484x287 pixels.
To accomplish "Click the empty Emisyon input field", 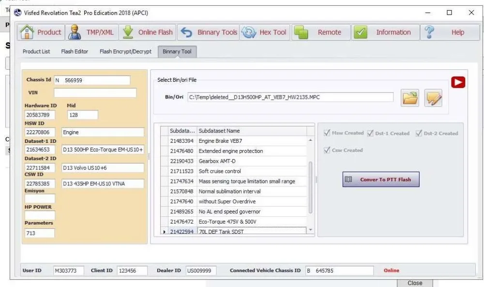I will coord(40,199).
